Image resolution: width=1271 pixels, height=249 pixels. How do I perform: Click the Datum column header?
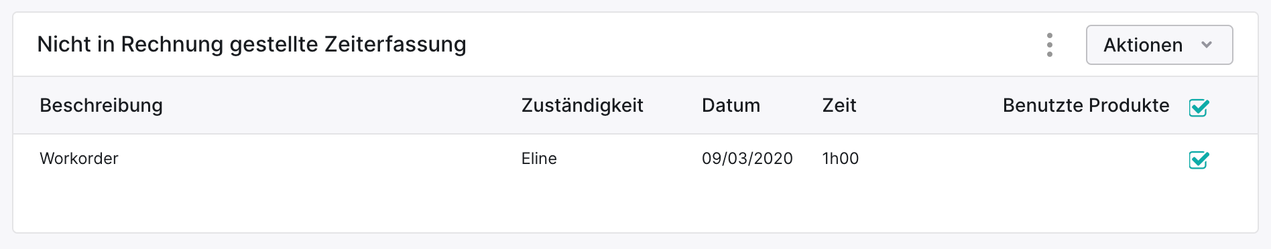point(731,106)
